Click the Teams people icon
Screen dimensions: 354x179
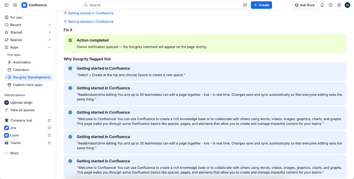[x=7, y=143]
